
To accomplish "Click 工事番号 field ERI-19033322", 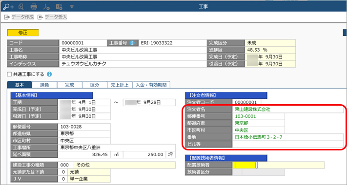I will point(172,43).
